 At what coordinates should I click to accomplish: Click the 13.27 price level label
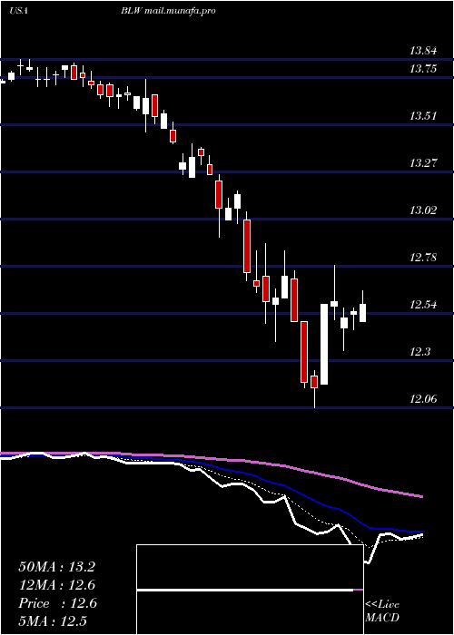point(424,163)
